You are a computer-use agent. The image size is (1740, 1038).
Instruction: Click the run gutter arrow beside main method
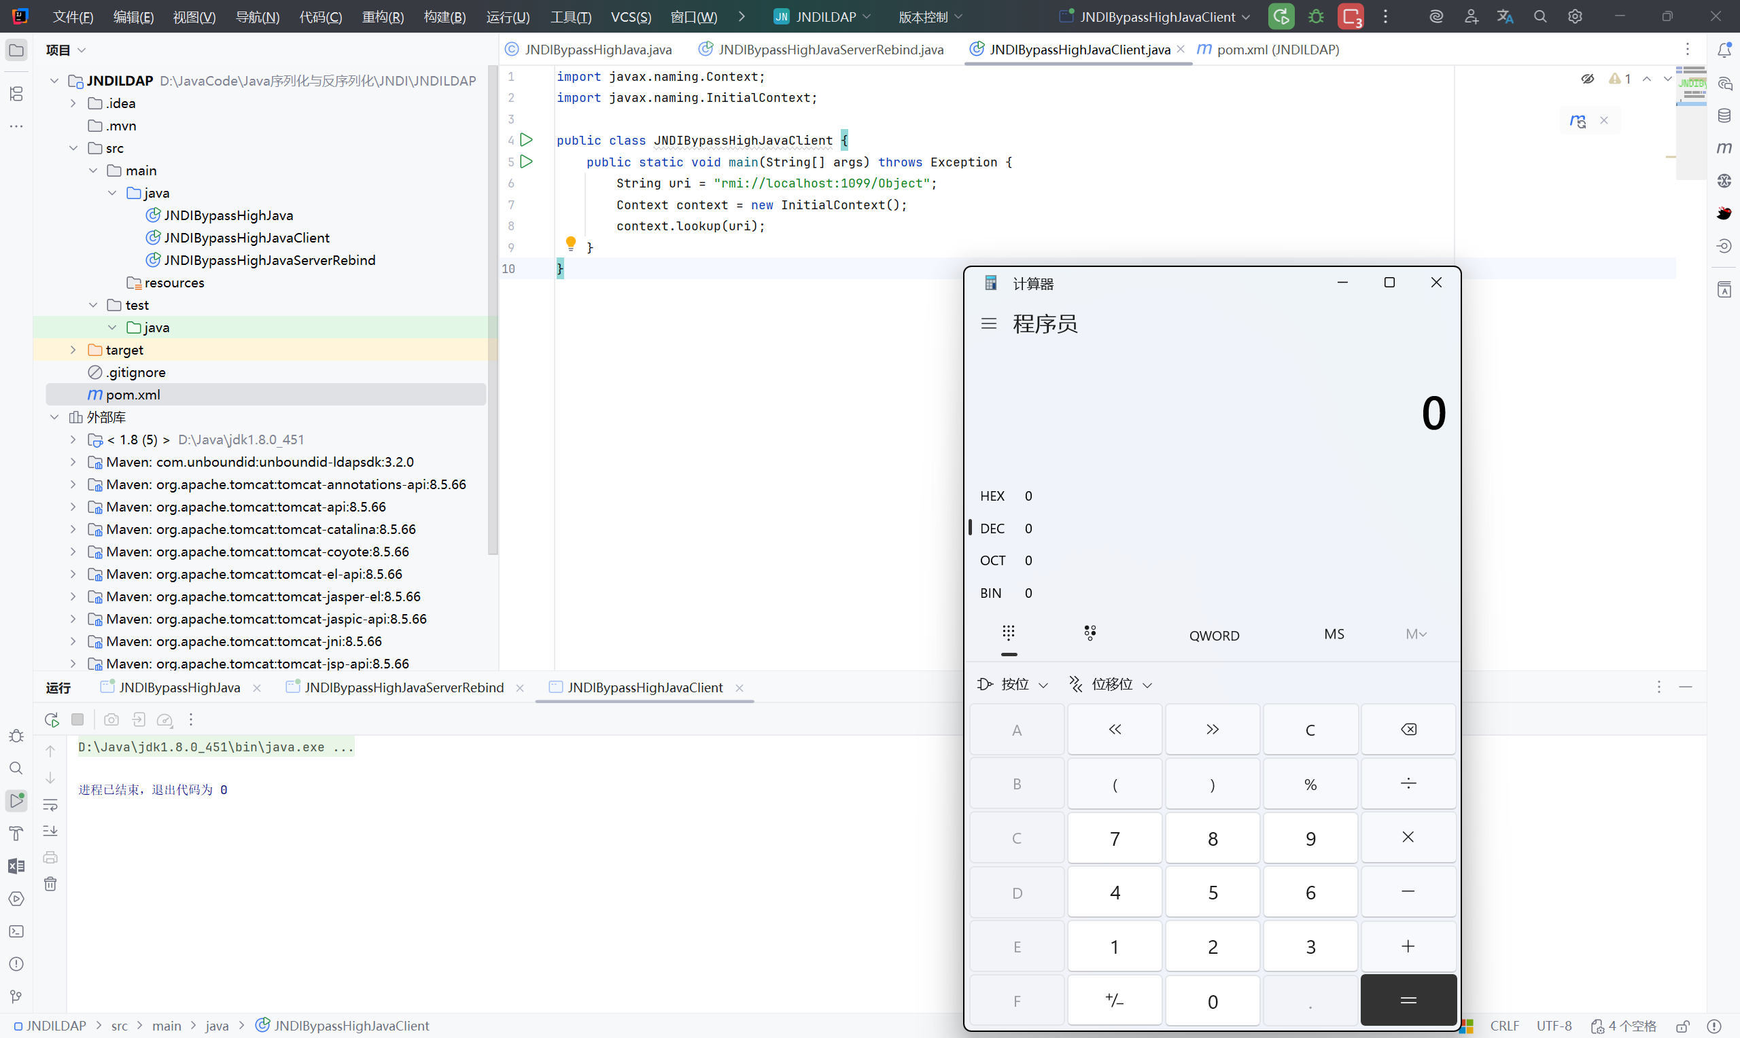click(527, 162)
